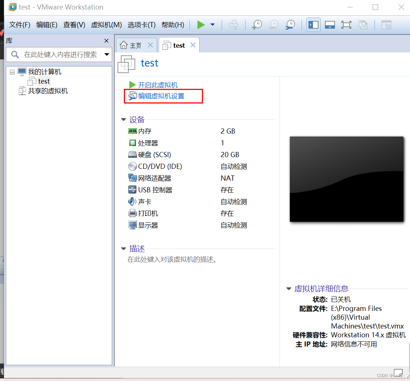Select the test VM in library tree
Image resolution: width=410 pixels, height=381 pixels.
coord(44,81)
